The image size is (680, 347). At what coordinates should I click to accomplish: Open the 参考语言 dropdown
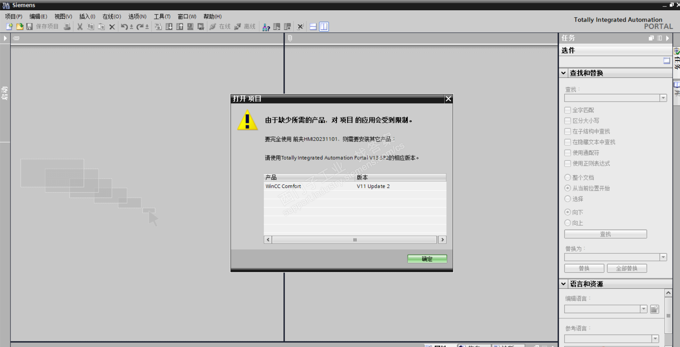[x=655, y=339]
